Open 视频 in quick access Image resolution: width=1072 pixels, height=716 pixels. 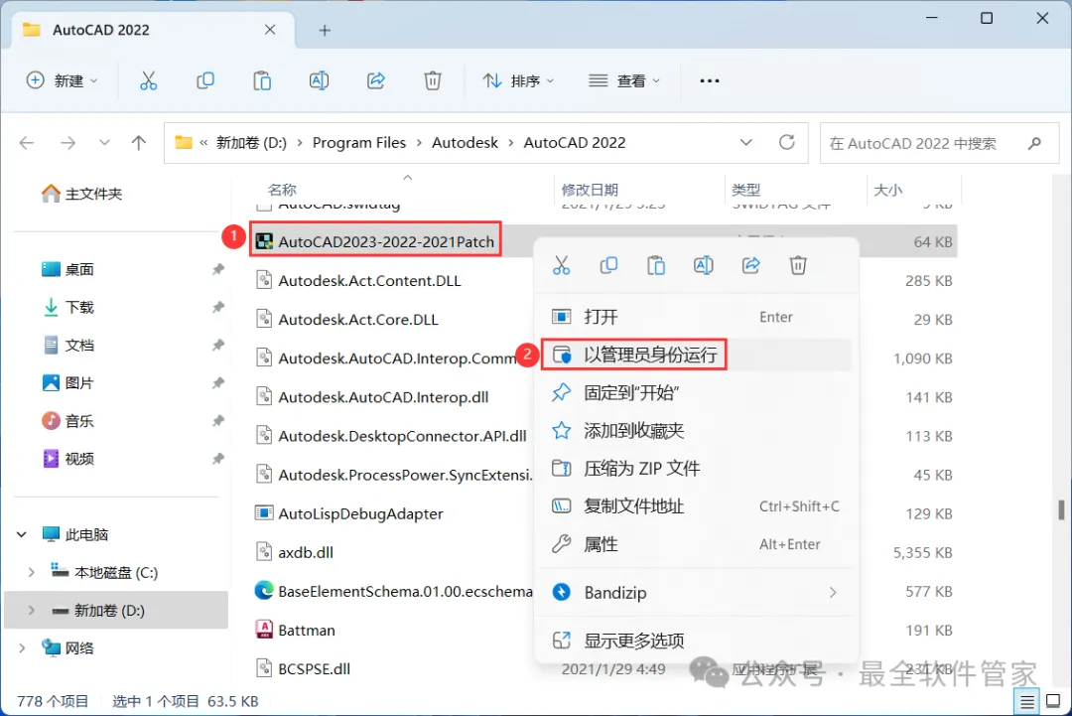(x=67, y=458)
